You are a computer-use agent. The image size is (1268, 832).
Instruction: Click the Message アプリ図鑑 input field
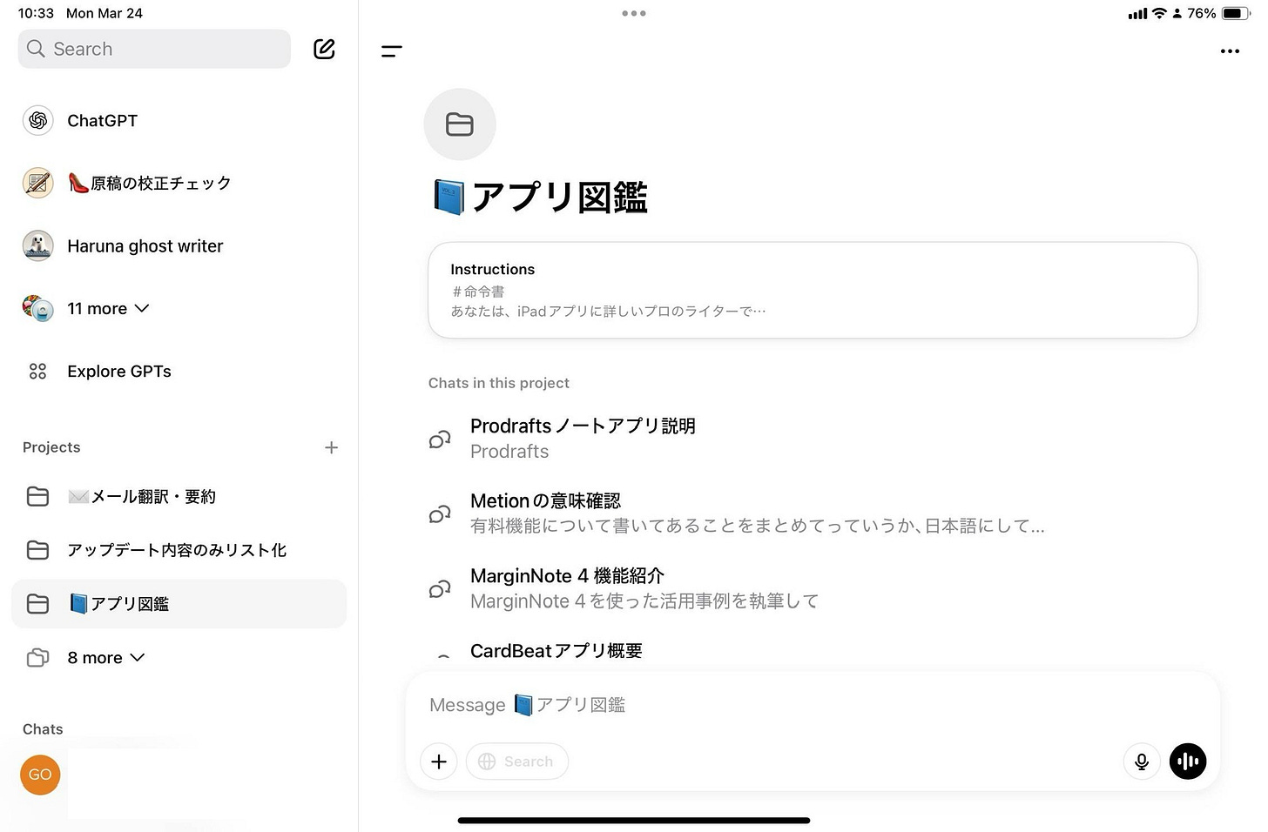pyautogui.click(x=813, y=705)
